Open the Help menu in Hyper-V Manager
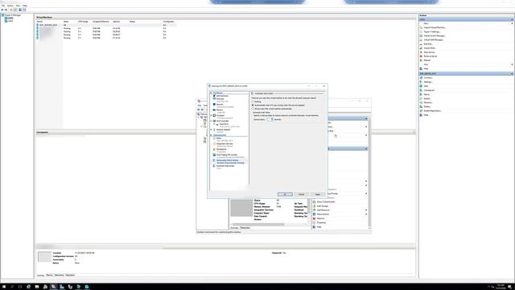Viewport: 515px width, 290px height. tap(25, 6)
